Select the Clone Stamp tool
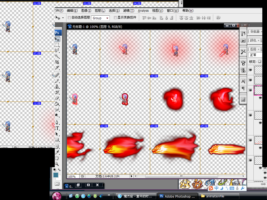This screenshot has width=267, height=200. click(57, 86)
